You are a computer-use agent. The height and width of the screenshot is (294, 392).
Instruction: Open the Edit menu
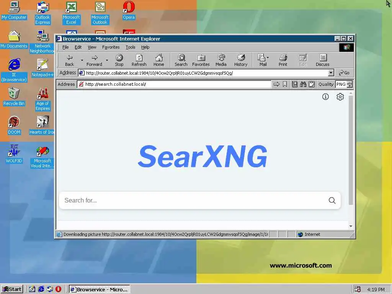pyautogui.click(x=78, y=47)
